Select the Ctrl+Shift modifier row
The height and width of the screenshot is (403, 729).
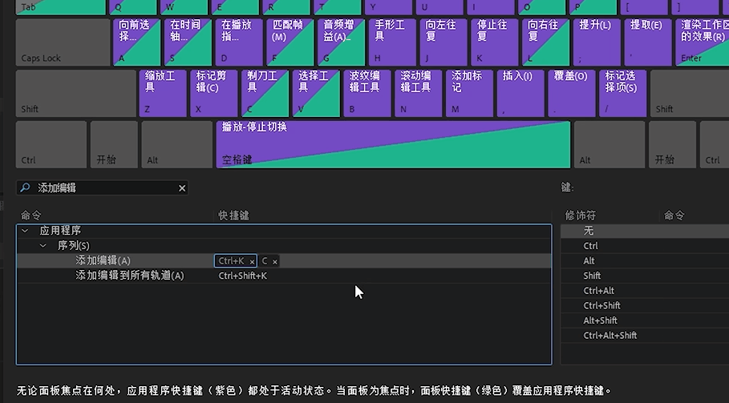[x=644, y=305]
